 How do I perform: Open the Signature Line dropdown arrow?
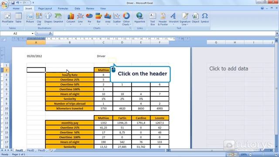click(x=187, y=24)
